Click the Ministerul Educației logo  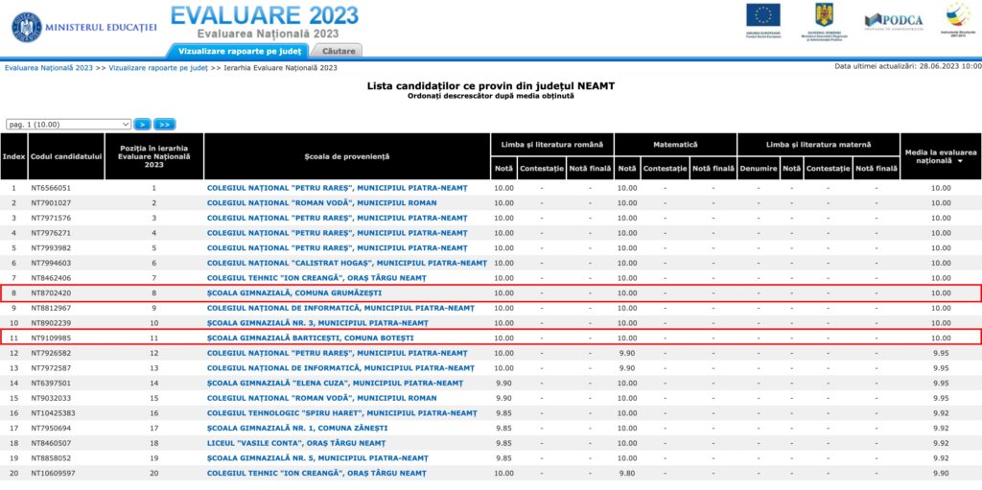(27, 27)
